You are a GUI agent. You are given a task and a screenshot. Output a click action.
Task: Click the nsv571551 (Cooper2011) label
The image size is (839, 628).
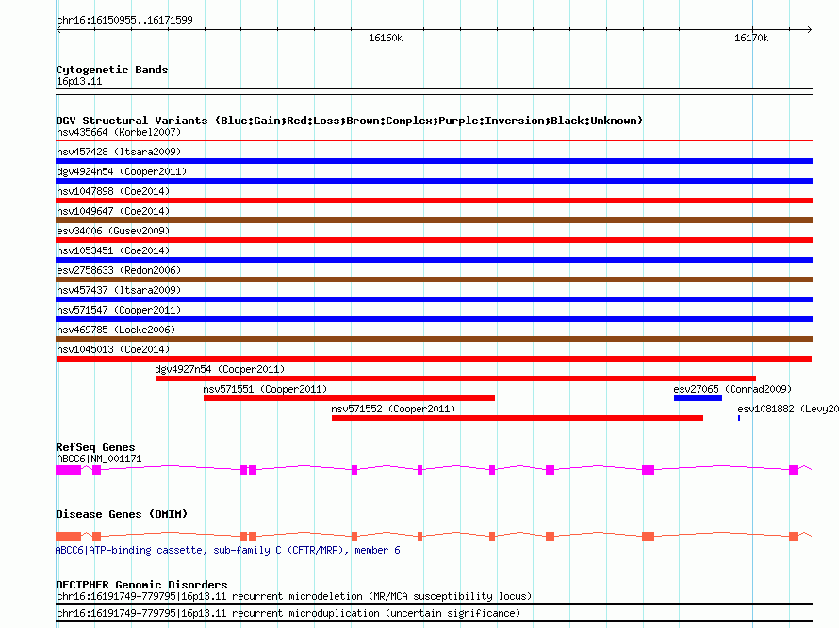(265, 389)
